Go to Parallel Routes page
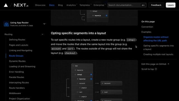 click(x=17, y=77)
